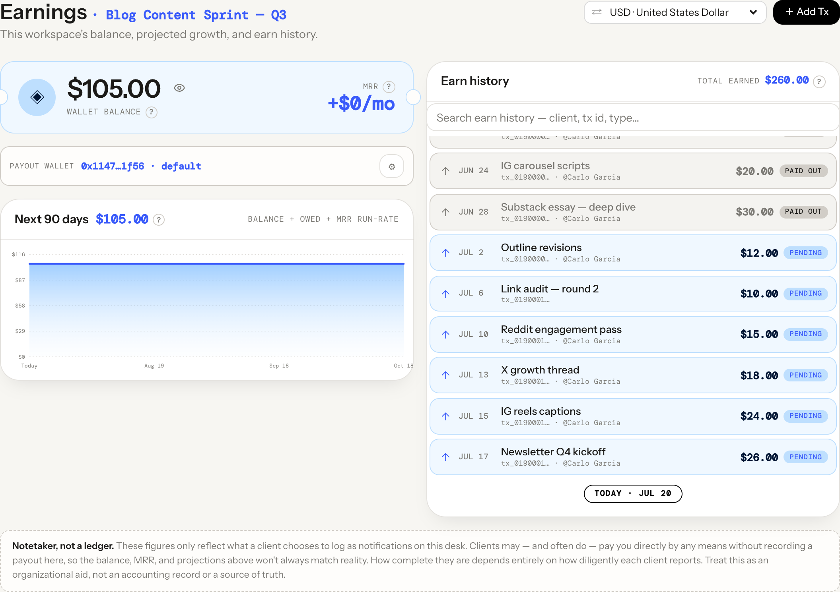Focus the earn history search field
The width and height of the screenshot is (840, 592).
pyautogui.click(x=633, y=118)
